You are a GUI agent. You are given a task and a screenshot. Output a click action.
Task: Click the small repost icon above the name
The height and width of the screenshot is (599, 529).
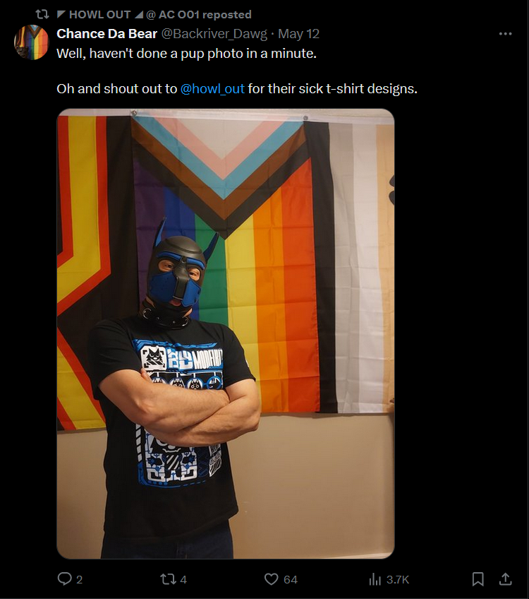pos(42,15)
